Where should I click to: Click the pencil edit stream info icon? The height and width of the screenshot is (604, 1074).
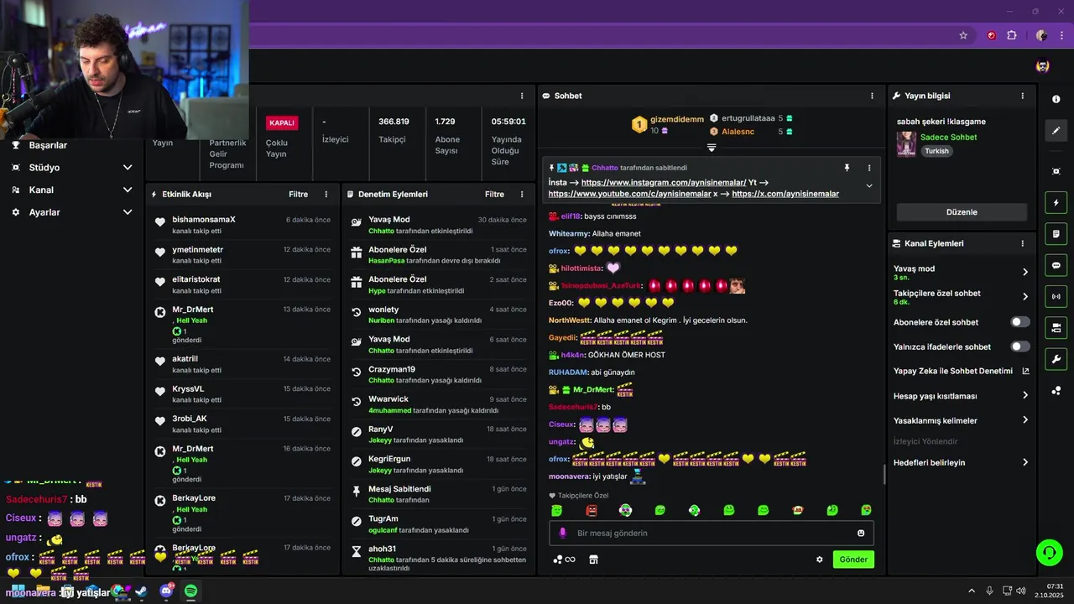point(1056,130)
